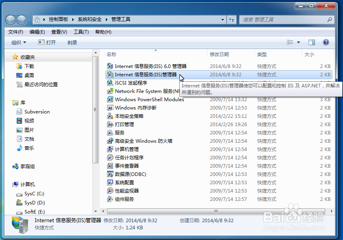Click the 系统配置 icon

110,183
